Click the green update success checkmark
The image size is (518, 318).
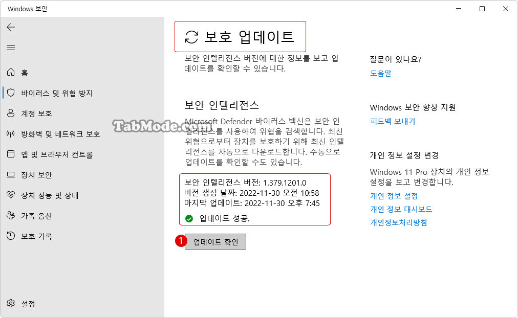189,218
